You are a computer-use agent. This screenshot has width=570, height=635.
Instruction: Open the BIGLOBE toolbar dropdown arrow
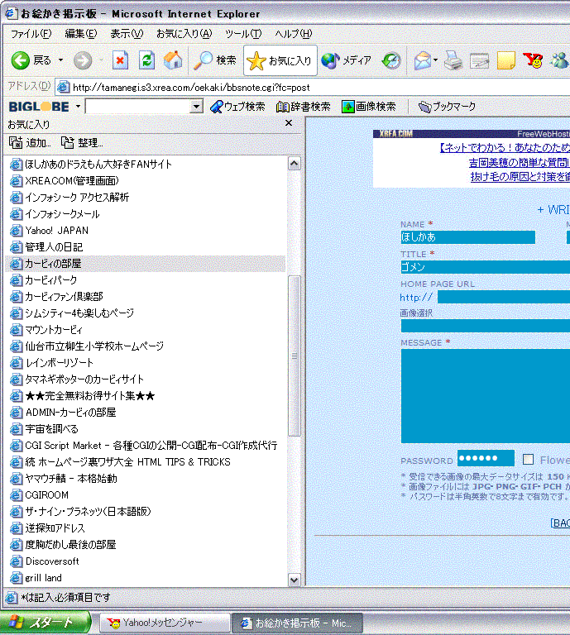[x=78, y=107]
